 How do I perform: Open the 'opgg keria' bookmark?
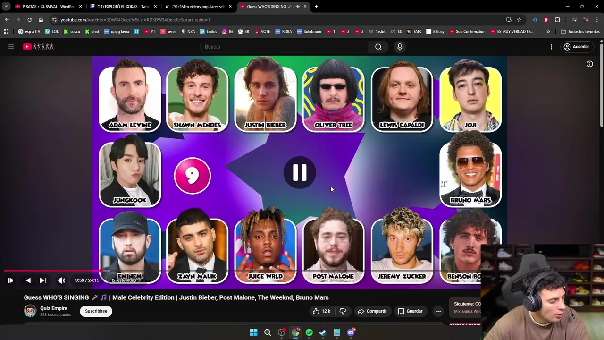click(x=117, y=32)
